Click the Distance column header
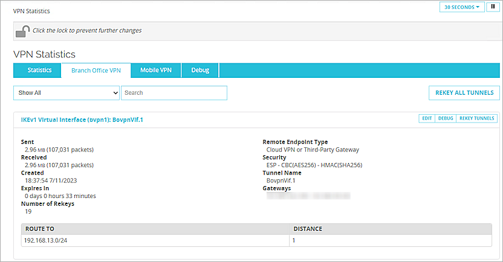Screen dimensions: 503x262 (x=307, y=229)
